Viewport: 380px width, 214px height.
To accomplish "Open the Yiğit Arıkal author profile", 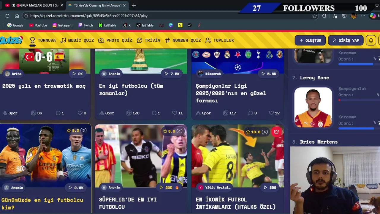I will [215, 188].
